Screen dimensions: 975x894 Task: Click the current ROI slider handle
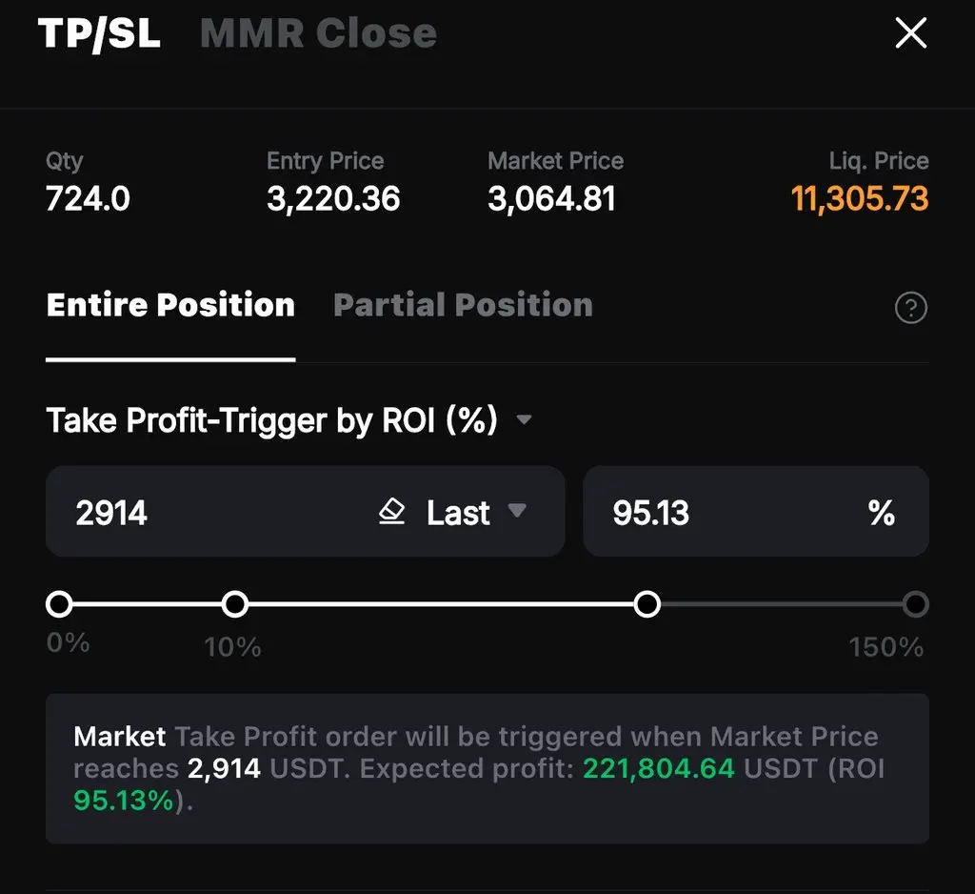coord(647,604)
